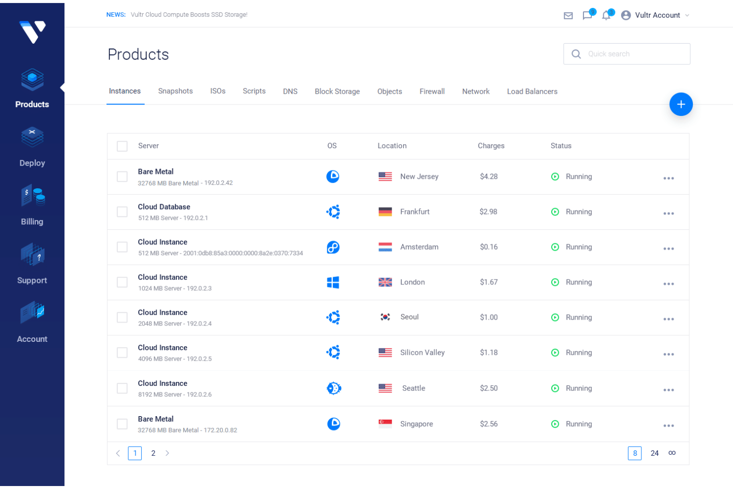The image size is (733, 489).
Task: Open the SSD storage news announcement link
Action: [x=189, y=14]
